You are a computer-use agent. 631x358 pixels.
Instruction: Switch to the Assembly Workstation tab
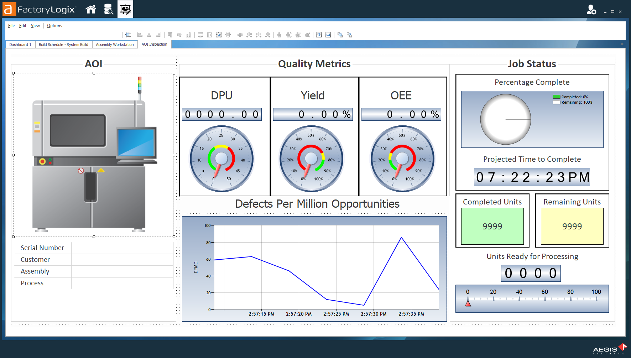[115, 44]
